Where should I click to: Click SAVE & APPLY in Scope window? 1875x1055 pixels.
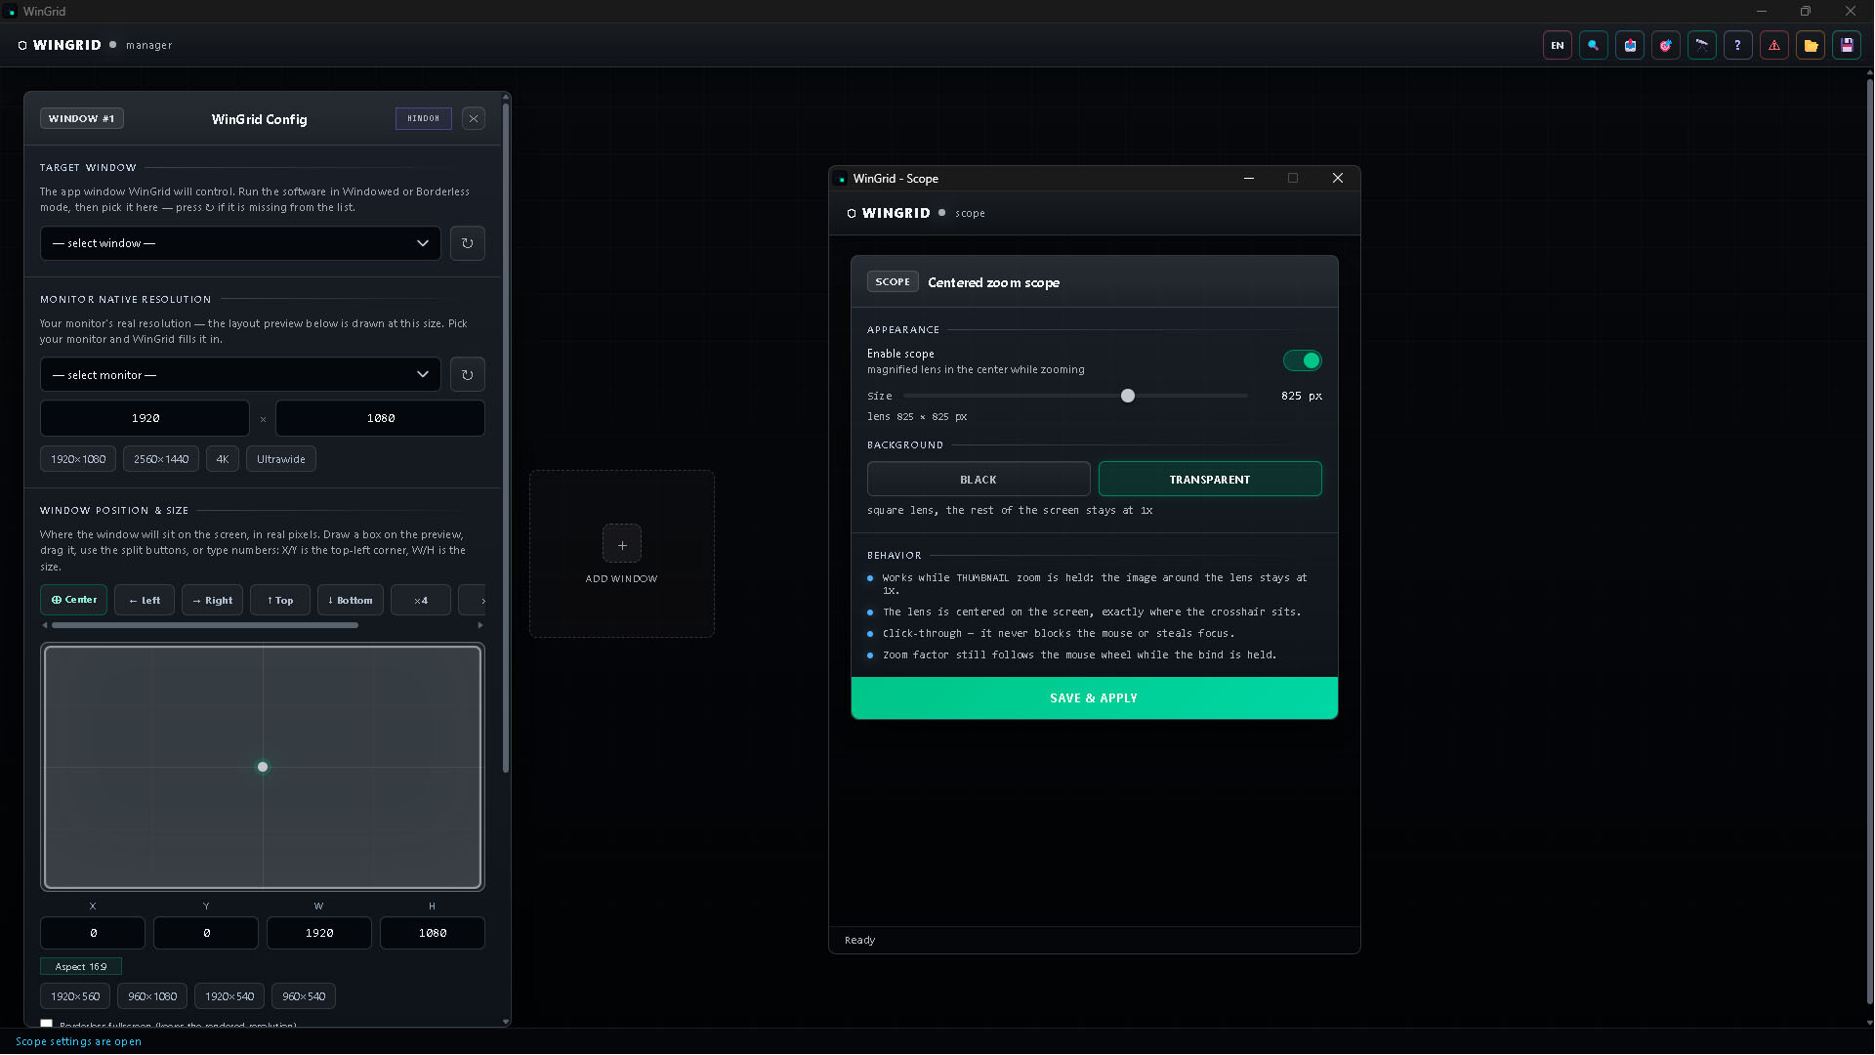point(1094,698)
